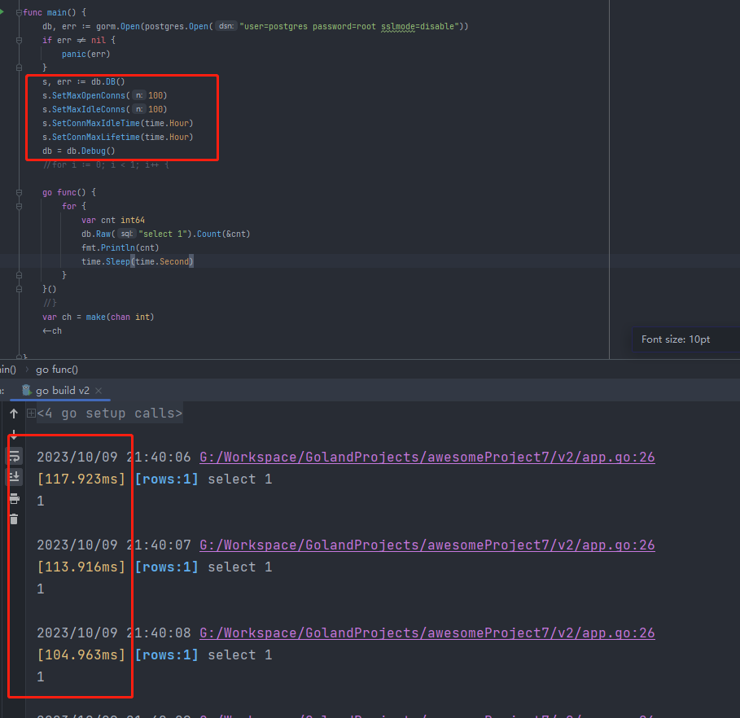Click the down arrow in run console
740x718 pixels.
pyautogui.click(x=14, y=435)
